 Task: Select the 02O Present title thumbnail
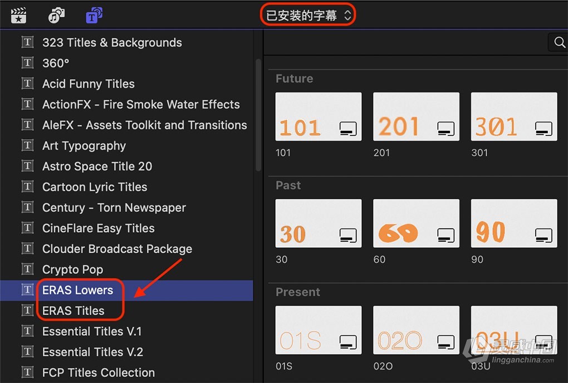click(416, 330)
